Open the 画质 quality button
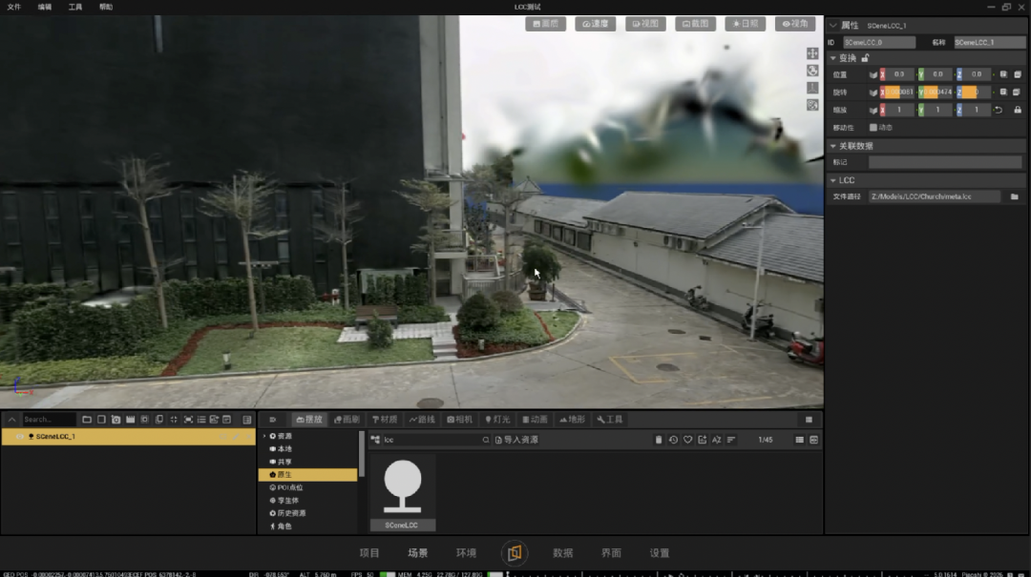 pos(546,24)
